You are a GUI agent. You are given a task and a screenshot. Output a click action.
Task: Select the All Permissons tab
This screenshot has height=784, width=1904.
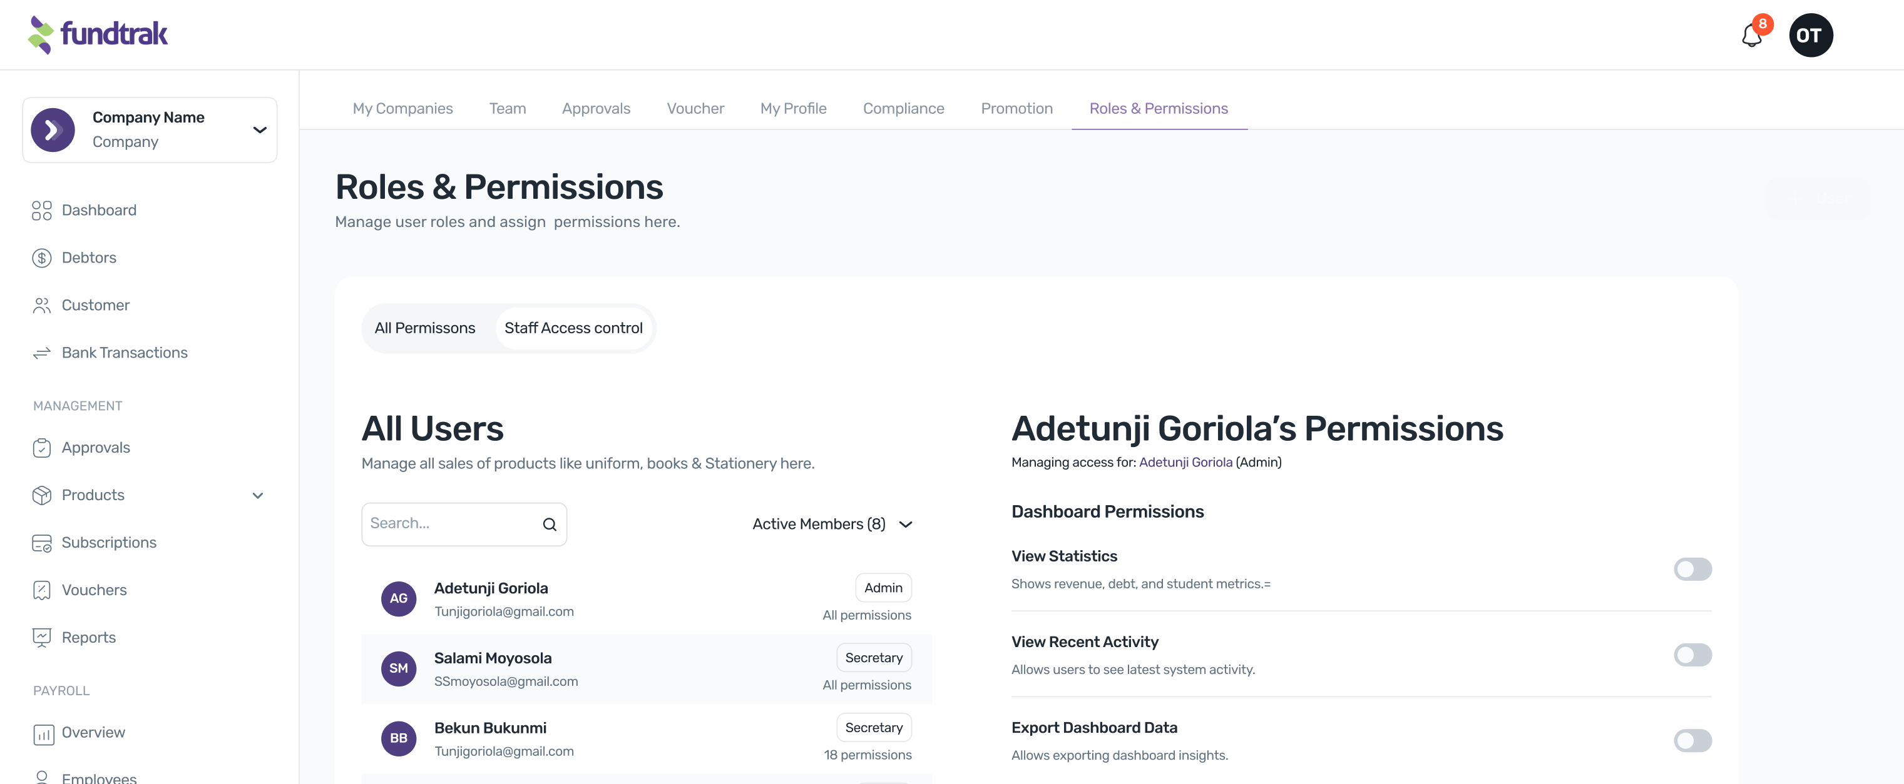425,328
